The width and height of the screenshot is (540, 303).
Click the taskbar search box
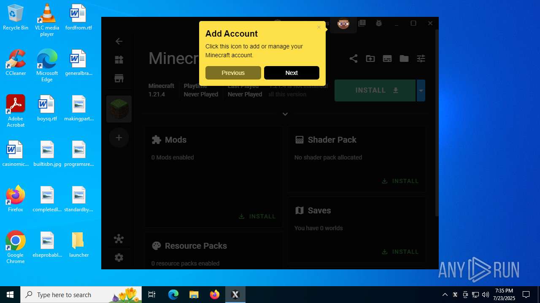[82, 295]
